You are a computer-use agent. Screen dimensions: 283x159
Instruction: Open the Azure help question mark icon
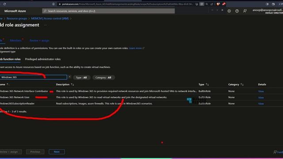click(237, 11)
